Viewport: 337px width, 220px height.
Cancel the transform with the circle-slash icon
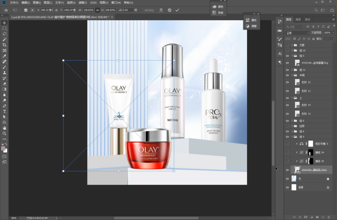169,10
